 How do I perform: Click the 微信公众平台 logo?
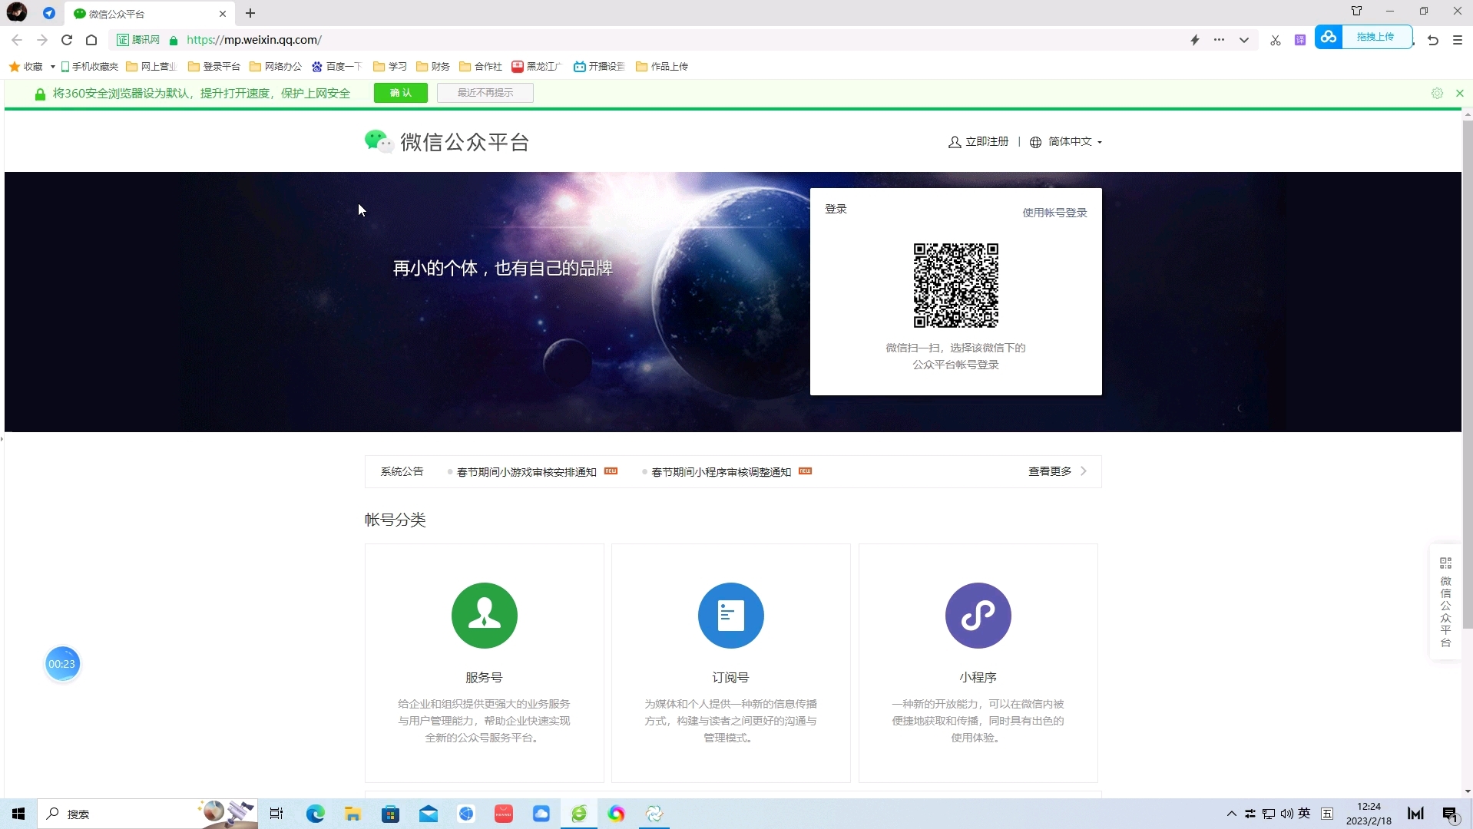(x=447, y=142)
